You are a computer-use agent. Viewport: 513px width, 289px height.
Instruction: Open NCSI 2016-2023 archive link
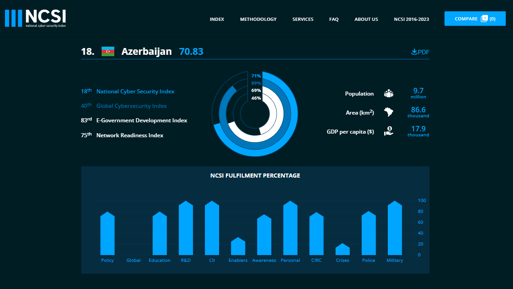click(x=411, y=19)
